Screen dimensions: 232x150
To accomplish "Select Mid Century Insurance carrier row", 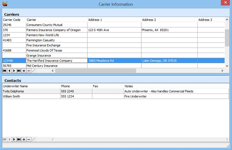I will (113, 66).
